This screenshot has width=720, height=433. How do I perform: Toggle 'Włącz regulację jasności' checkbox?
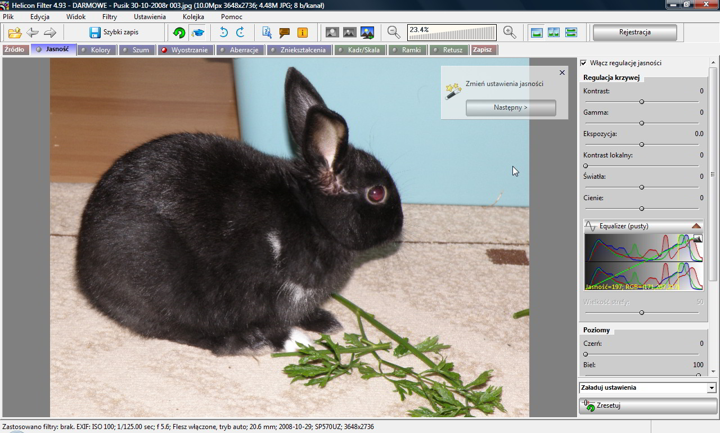coord(584,63)
